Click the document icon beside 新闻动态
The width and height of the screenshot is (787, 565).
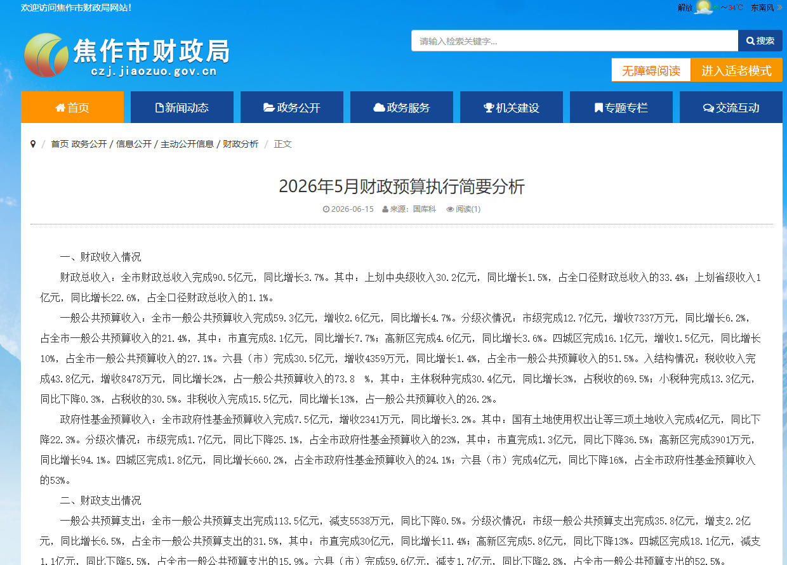click(x=159, y=108)
